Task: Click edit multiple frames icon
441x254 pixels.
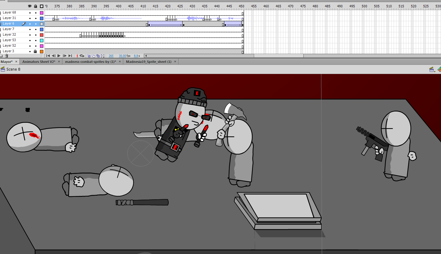Action: point(98,56)
